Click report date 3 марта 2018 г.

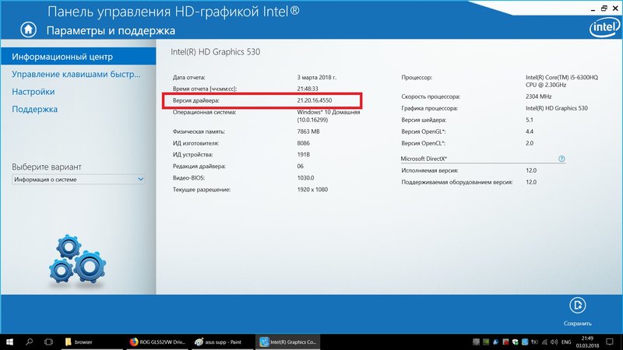pos(316,77)
